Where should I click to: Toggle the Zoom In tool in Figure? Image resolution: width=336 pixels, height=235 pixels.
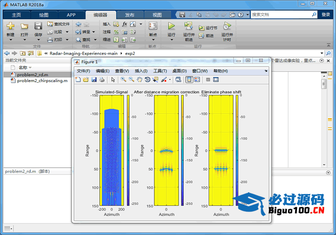123,80
